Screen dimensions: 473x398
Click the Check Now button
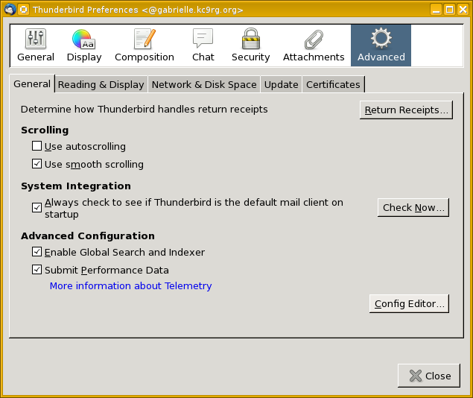pyautogui.click(x=413, y=208)
